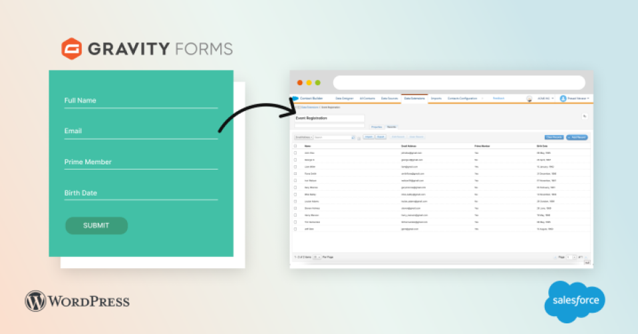Check the Fiona Smith row checkbox
Image resolution: width=638 pixels, height=334 pixels.
click(x=295, y=174)
